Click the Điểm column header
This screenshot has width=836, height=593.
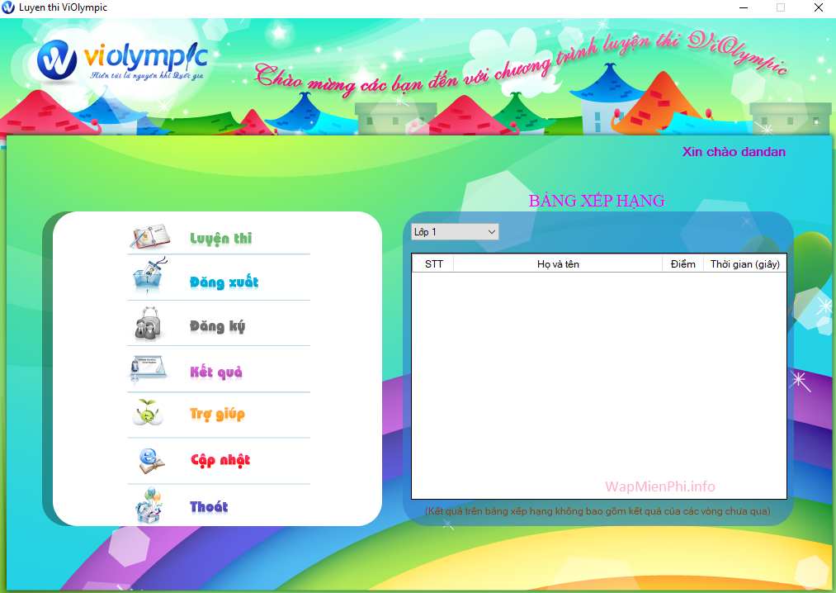(x=683, y=263)
